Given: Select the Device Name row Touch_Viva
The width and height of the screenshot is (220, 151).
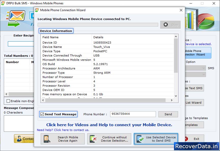Looking at the screenshot, I should [x=107, y=47].
